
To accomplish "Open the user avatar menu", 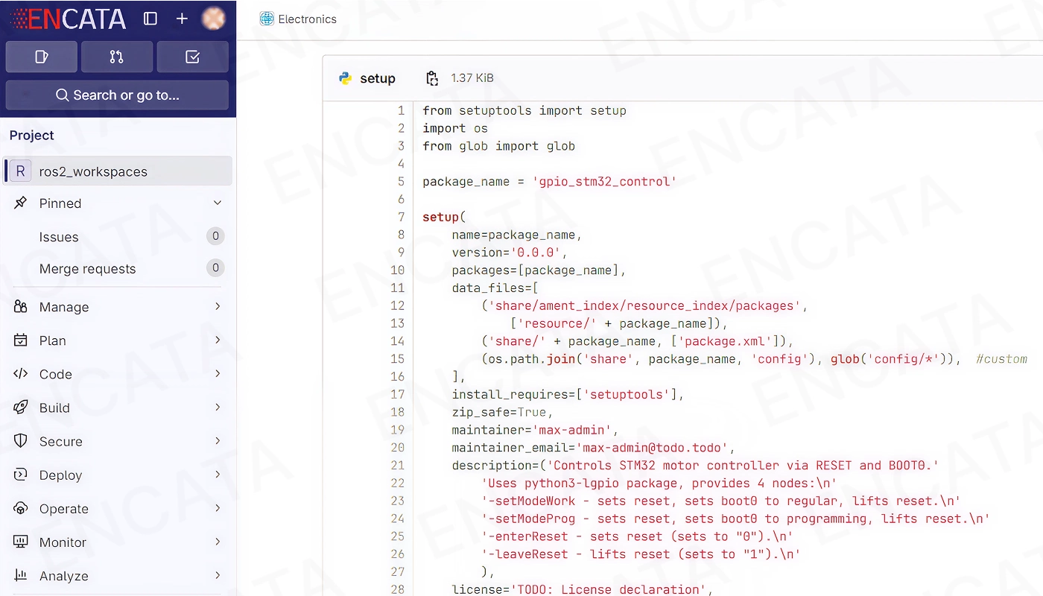I will (x=214, y=19).
